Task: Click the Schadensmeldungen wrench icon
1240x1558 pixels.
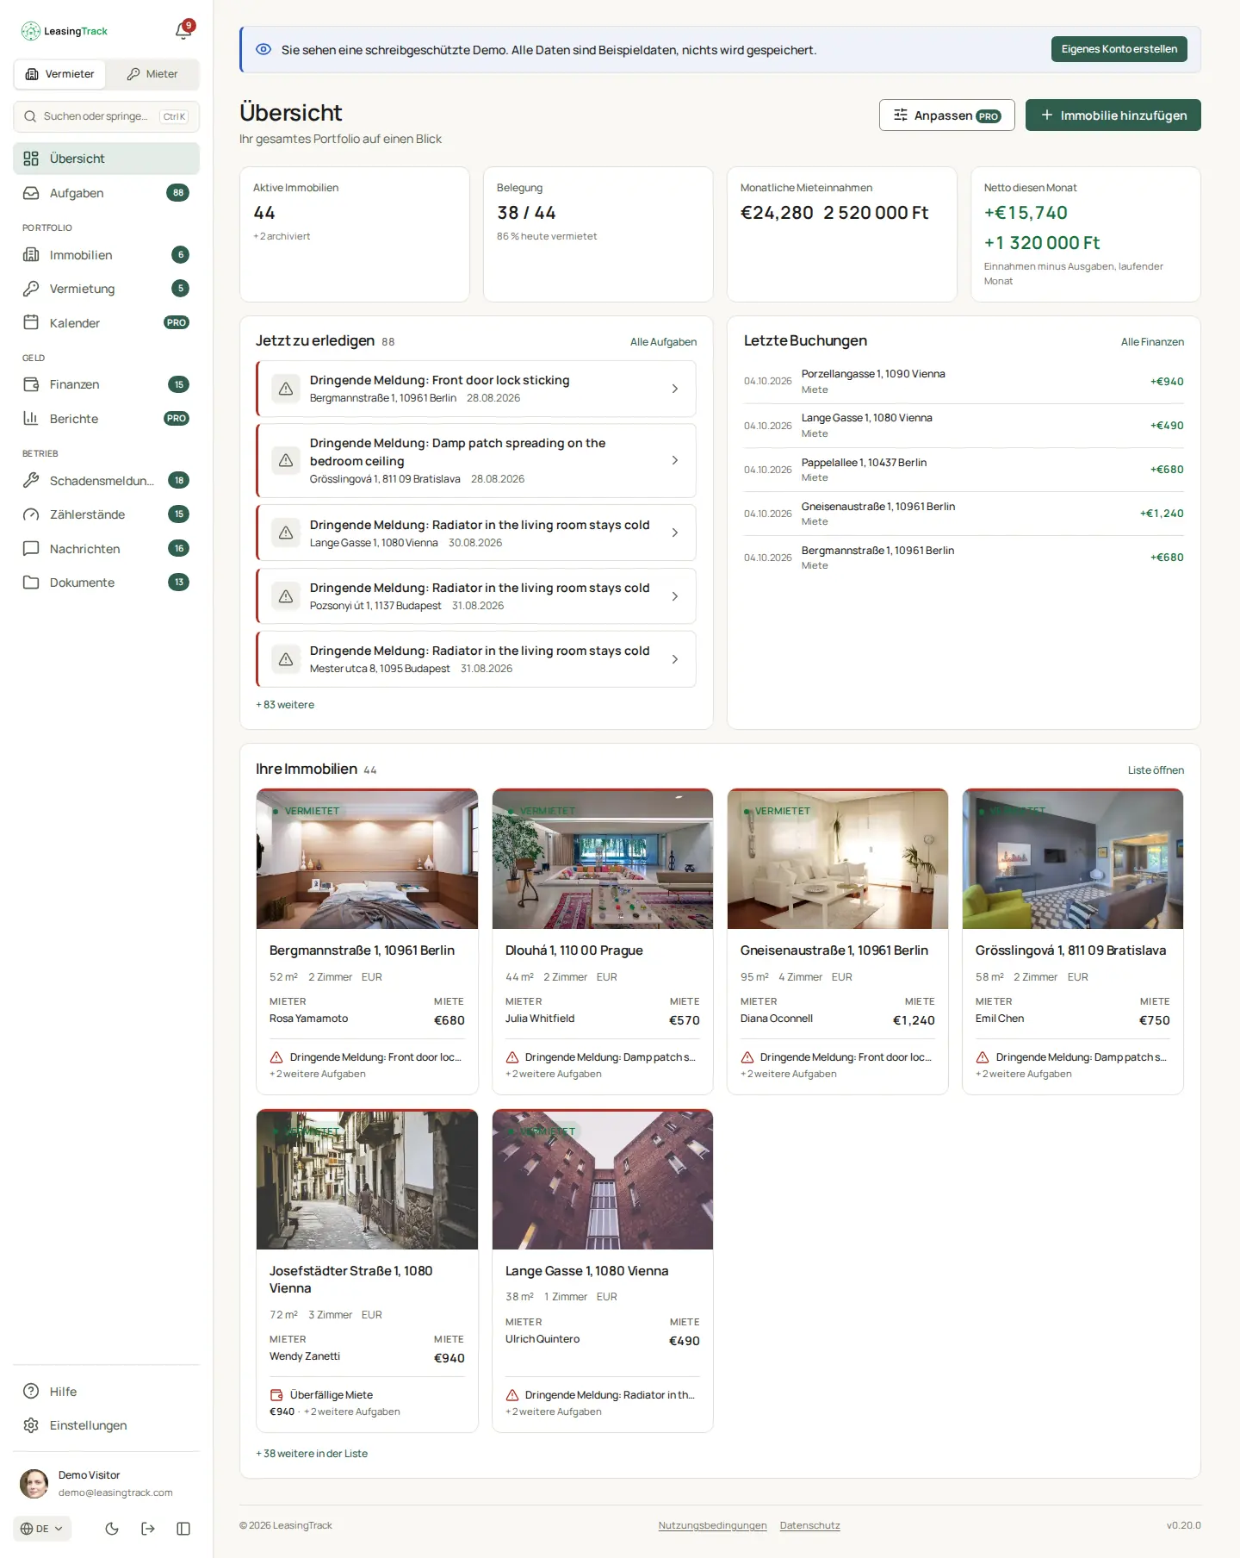Action: 31,480
